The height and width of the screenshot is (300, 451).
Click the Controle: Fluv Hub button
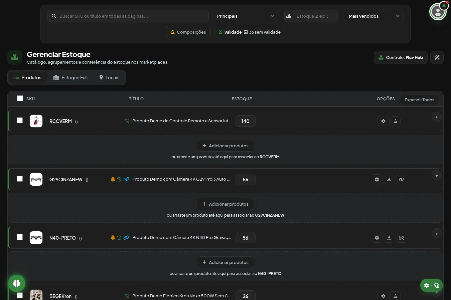click(401, 57)
